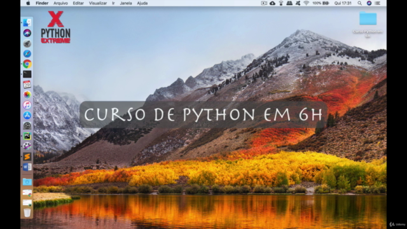Open the Arquivo menu
Viewport: 407px width, 229px height.
point(60,3)
